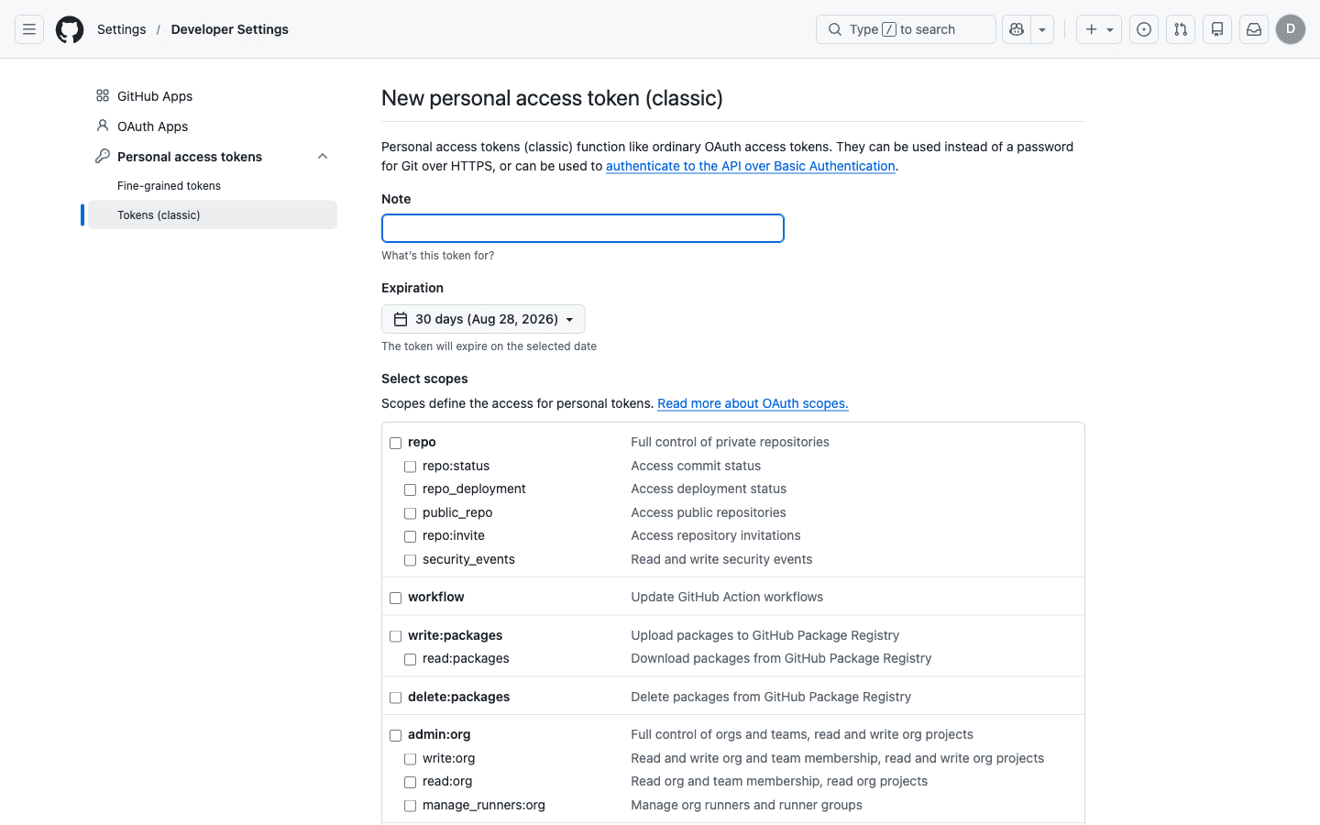The width and height of the screenshot is (1320, 825).
Task: Click the Read and write security events description
Action: tap(721, 559)
